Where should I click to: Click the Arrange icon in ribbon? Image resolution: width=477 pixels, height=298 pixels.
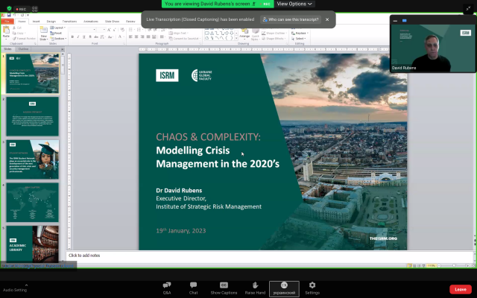pos(244,33)
